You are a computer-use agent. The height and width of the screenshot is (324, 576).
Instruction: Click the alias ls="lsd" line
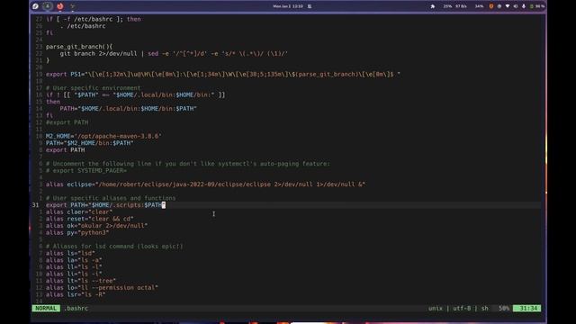coord(70,253)
